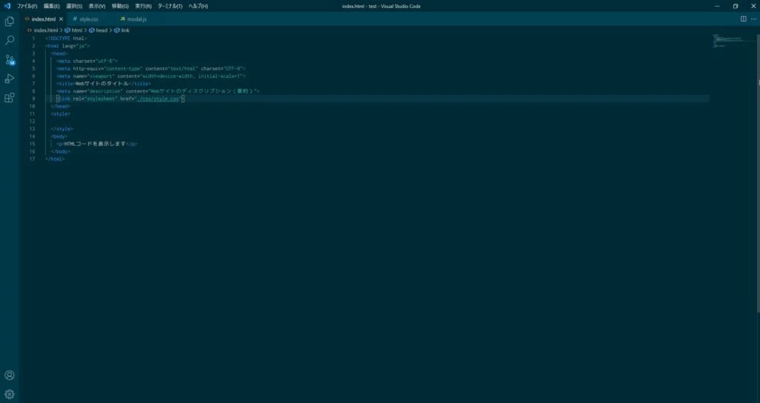Image resolution: width=760 pixels, height=403 pixels.
Task: Open the ターミナル(T) menu
Action: (170, 6)
